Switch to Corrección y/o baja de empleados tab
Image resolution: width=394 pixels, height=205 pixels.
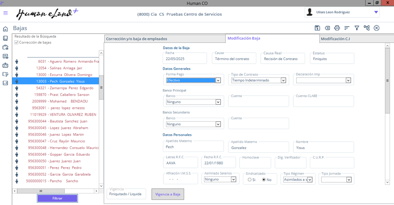pyautogui.click(x=137, y=39)
